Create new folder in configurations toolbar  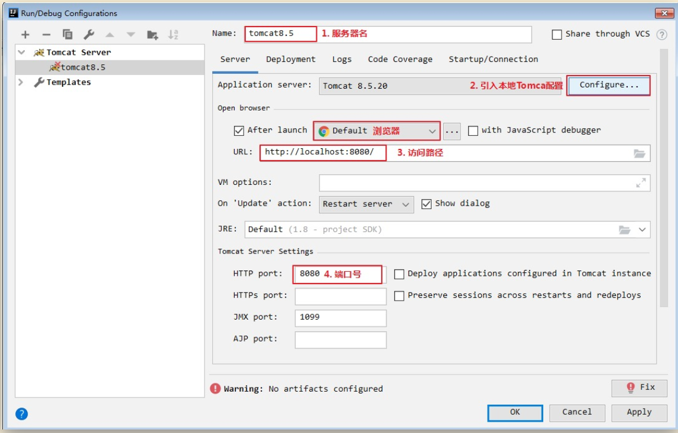[x=152, y=35]
